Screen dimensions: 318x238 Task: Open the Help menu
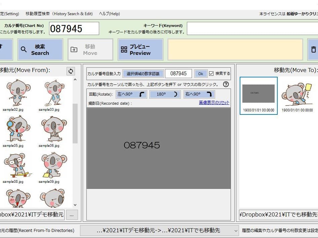click(x=109, y=14)
